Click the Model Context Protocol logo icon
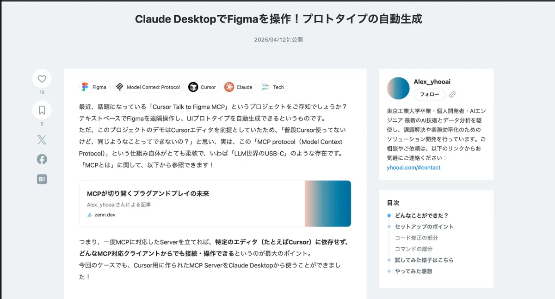The width and height of the screenshot is (555, 299). [x=119, y=87]
